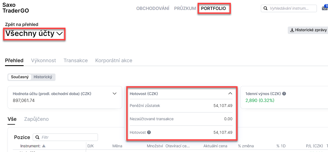Screen dimensions: 328x152
Task: Expand the Hodnota účtu card chevron
Action: [x=114, y=94]
